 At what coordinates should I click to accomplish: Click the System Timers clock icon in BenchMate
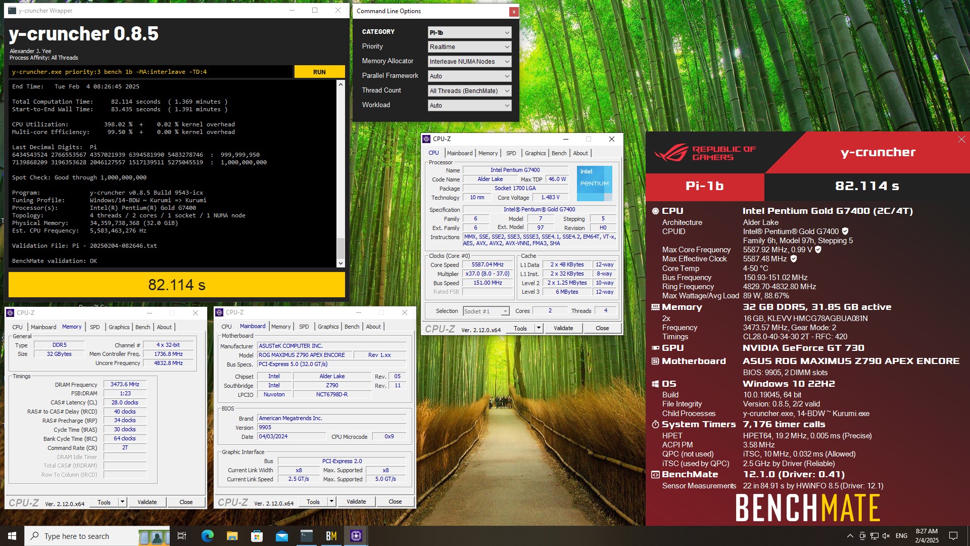pyautogui.click(x=655, y=424)
